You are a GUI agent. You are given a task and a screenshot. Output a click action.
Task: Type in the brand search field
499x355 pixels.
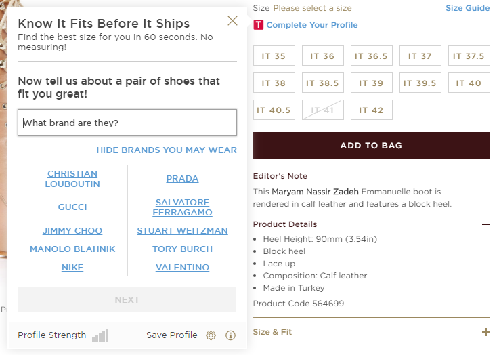[x=127, y=123]
